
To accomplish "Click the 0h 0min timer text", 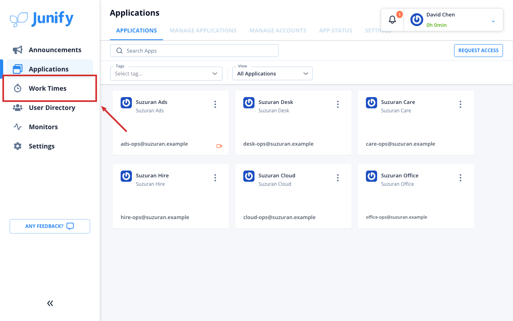I will [436, 25].
